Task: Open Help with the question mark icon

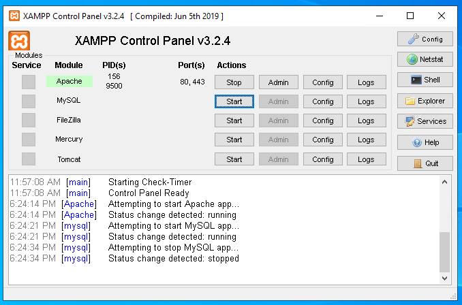Action: (x=425, y=142)
